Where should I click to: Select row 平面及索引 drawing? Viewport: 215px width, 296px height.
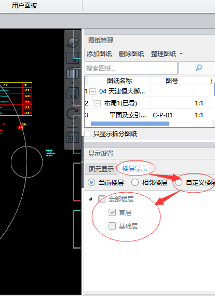pyautogui.click(x=128, y=115)
